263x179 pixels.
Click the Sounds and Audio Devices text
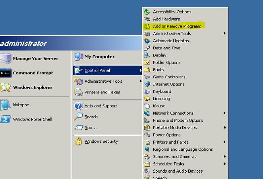pos(178,171)
